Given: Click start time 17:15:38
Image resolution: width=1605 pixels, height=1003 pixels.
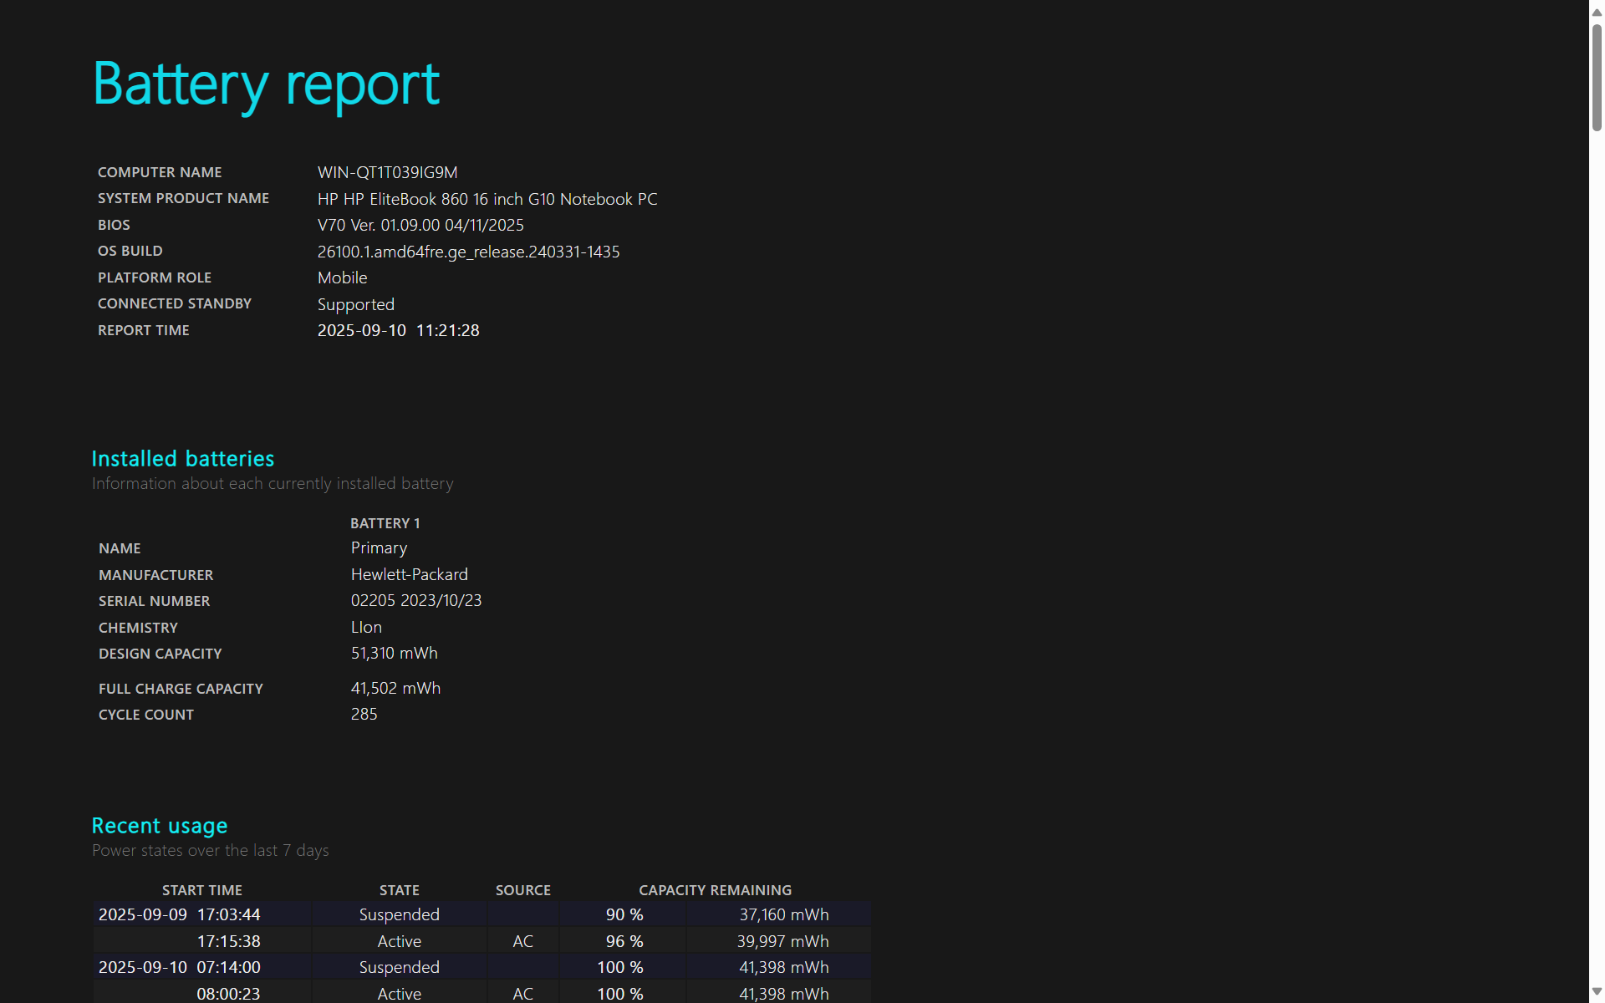Looking at the screenshot, I should tap(228, 941).
